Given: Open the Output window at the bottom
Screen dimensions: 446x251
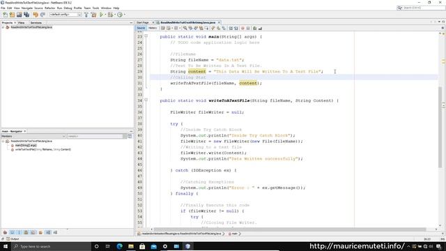Looking at the screenshot, I should (13, 239).
